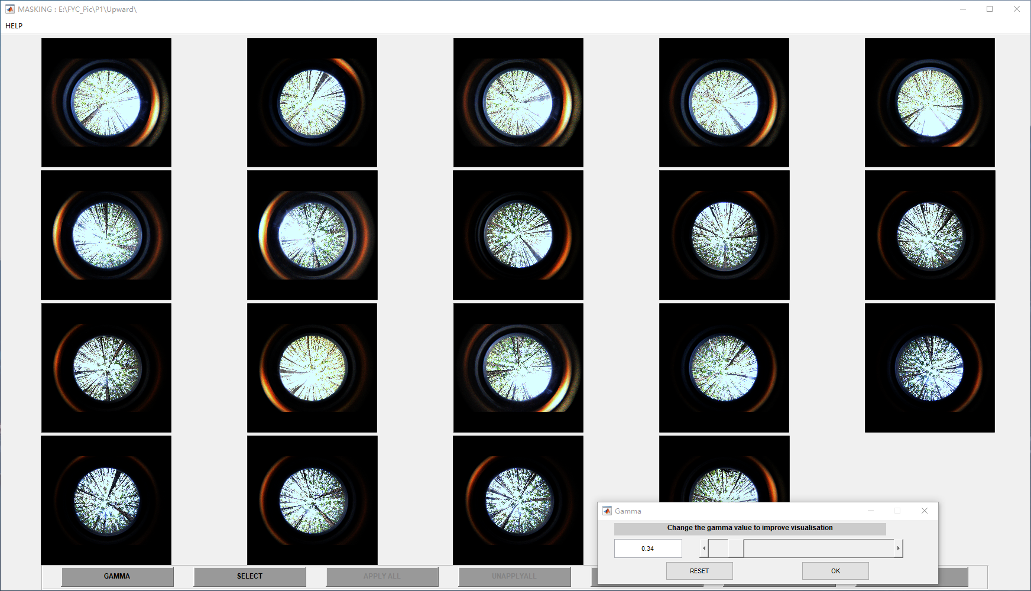Click the greyed APPLY ALL button
1031x591 pixels.
(382, 576)
